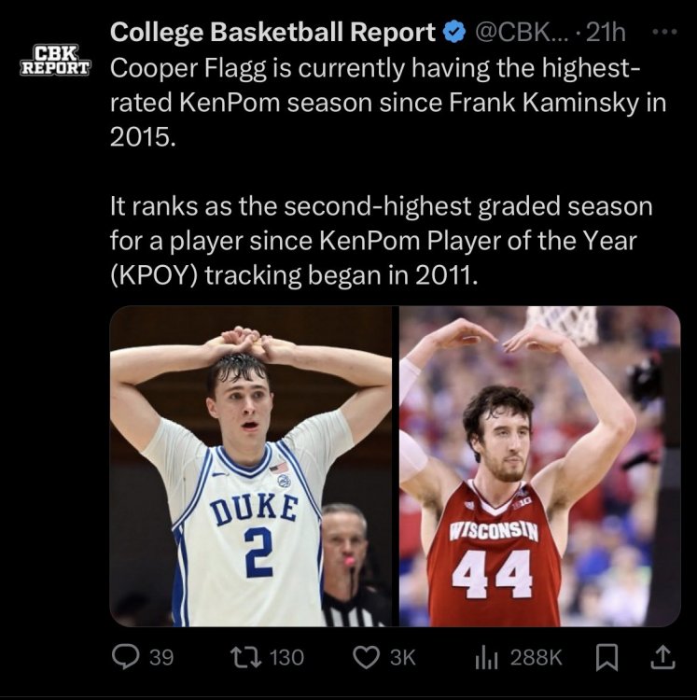Click the 288K views count
Viewport: 697px width, 700px height.
click(537, 657)
